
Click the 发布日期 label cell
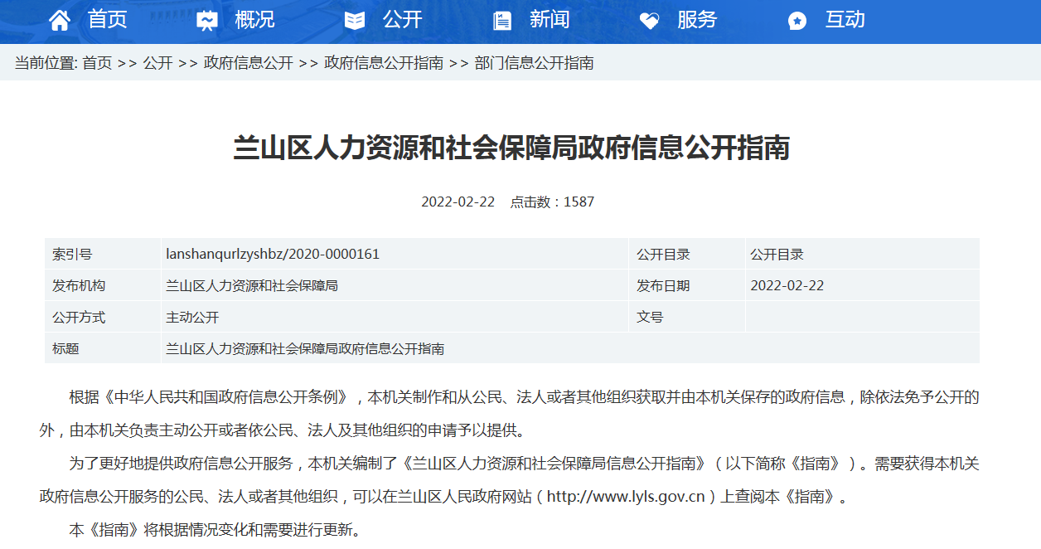(x=687, y=285)
